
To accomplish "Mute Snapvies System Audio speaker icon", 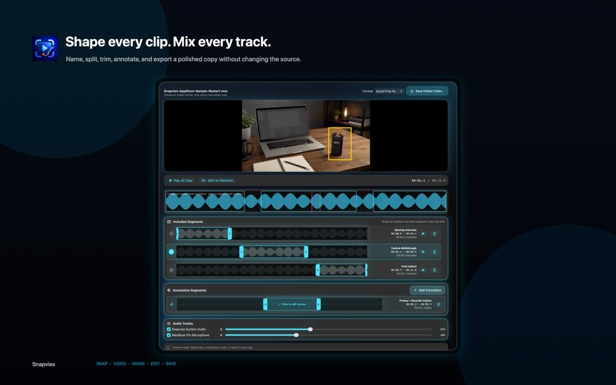I will pyautogui.click(x=221, y=329).
